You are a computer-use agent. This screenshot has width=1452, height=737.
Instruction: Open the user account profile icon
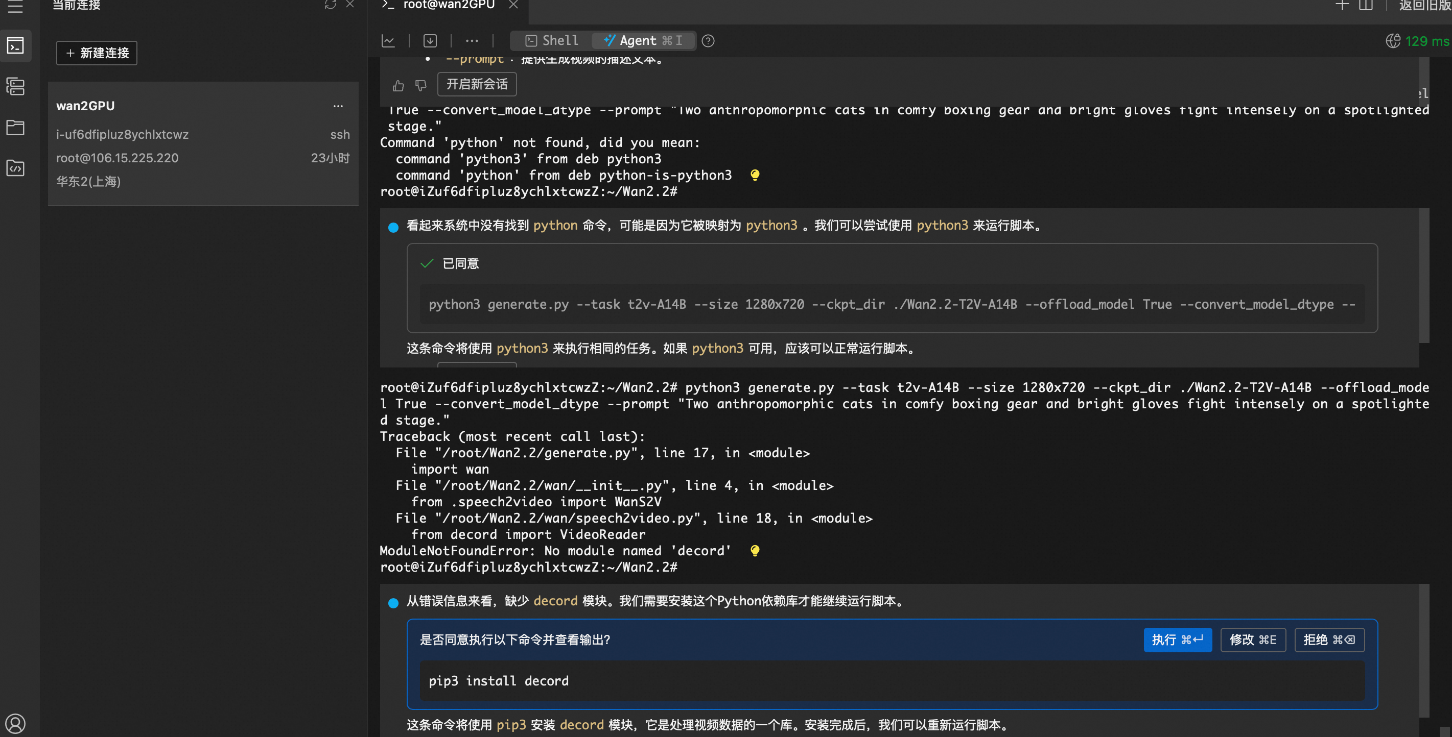(x=15, y=723)
